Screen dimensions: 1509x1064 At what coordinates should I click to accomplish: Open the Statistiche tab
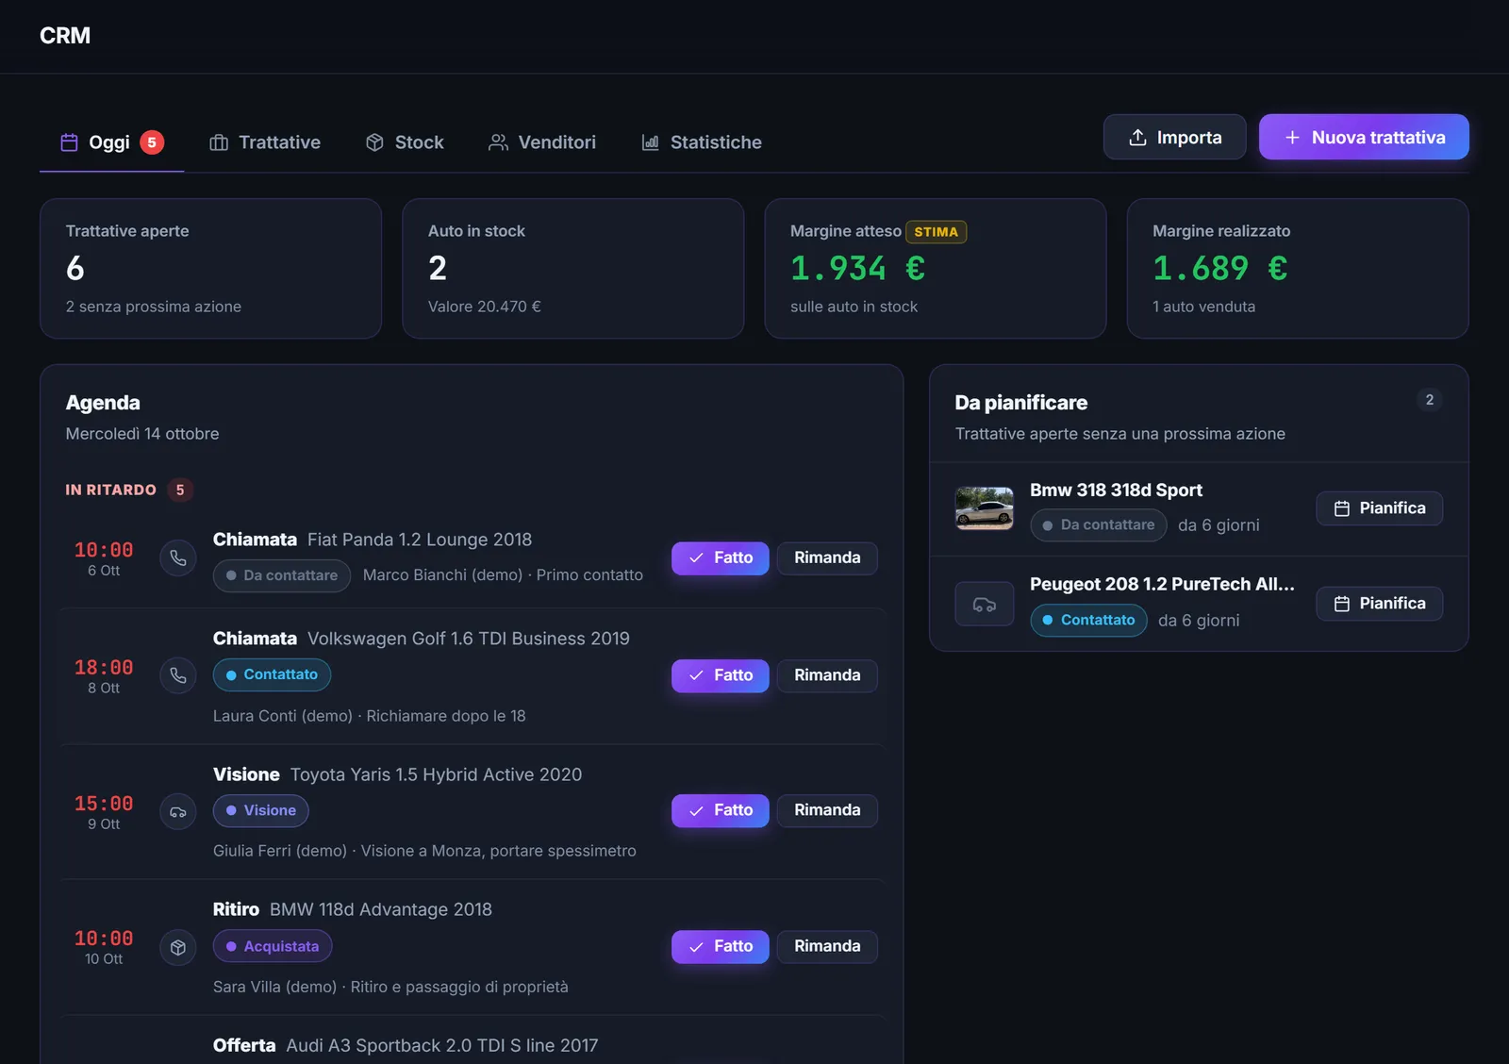point(702,142)
